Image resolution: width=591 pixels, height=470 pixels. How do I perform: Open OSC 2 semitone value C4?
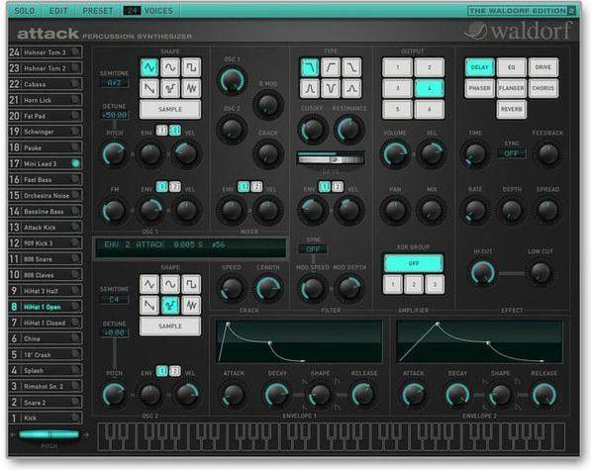[114, 300]
